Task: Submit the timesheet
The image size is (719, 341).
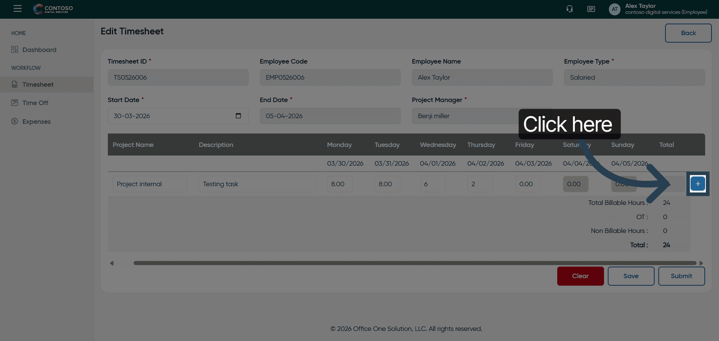Action: [x=681, y=276]
